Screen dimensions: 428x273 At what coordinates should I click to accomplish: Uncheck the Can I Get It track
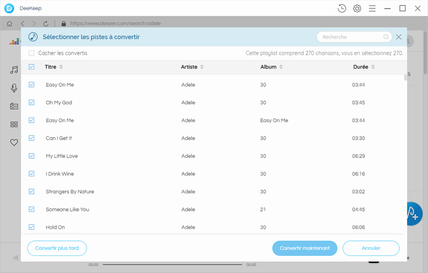[x=32, y=138]
